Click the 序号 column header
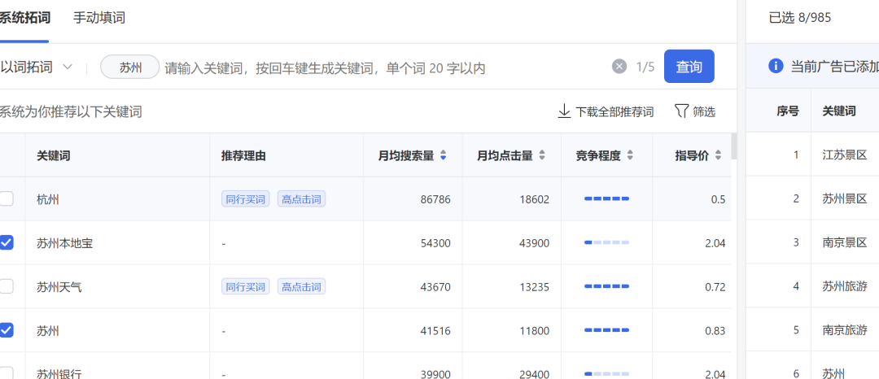The width and height of the screenshot is (879, 379). click(x=788, y=111)
